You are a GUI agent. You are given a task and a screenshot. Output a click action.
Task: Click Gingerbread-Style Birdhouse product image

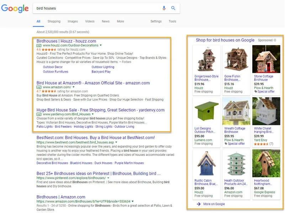[206, 59]
